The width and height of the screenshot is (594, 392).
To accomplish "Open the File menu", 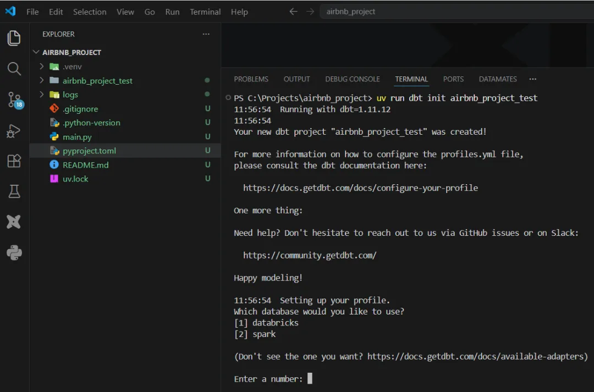I will (32, 12).
